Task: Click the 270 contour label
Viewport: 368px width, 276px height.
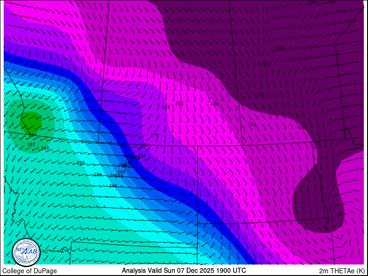Action: [x=155, y=135]
